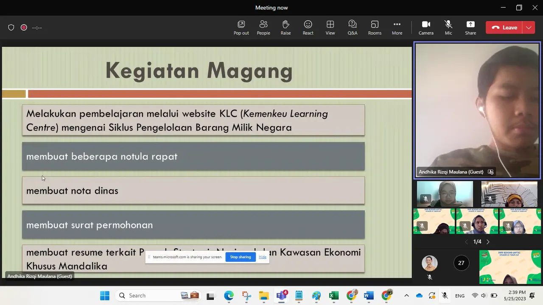Viewport: 543px width, 305px height.
Task: Select the 27 more participants bubble
Action: pos(461,263)
